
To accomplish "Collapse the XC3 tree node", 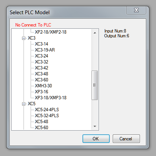I will (x=24, y=38).
